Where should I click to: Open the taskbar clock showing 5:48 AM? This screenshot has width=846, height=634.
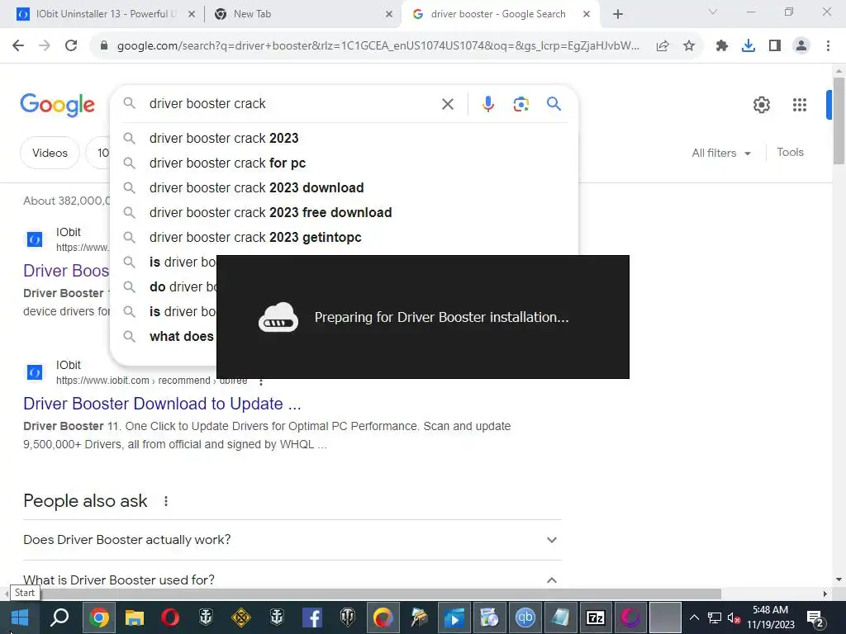click(x=771, y=617)
